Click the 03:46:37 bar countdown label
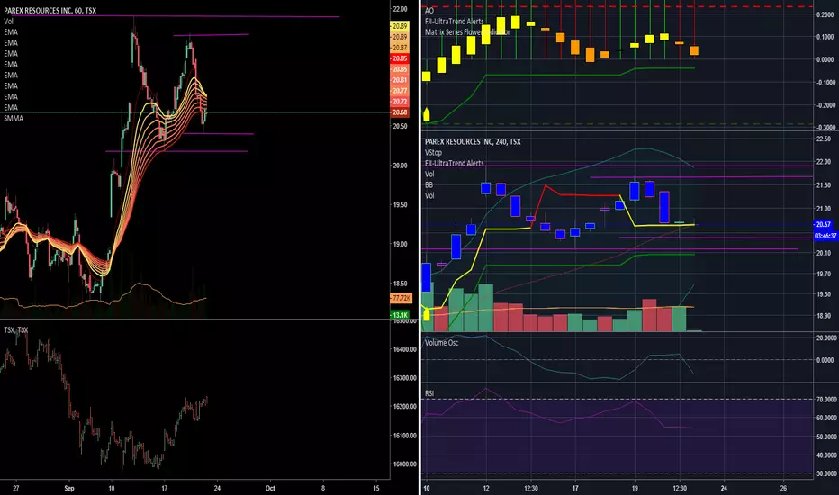This screenshot has width=839, height=495. (825, 236)
